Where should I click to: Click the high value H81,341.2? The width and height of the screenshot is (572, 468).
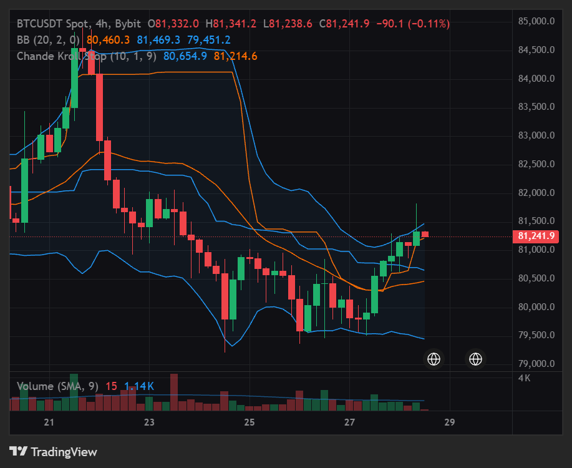(x=231, y=24)
